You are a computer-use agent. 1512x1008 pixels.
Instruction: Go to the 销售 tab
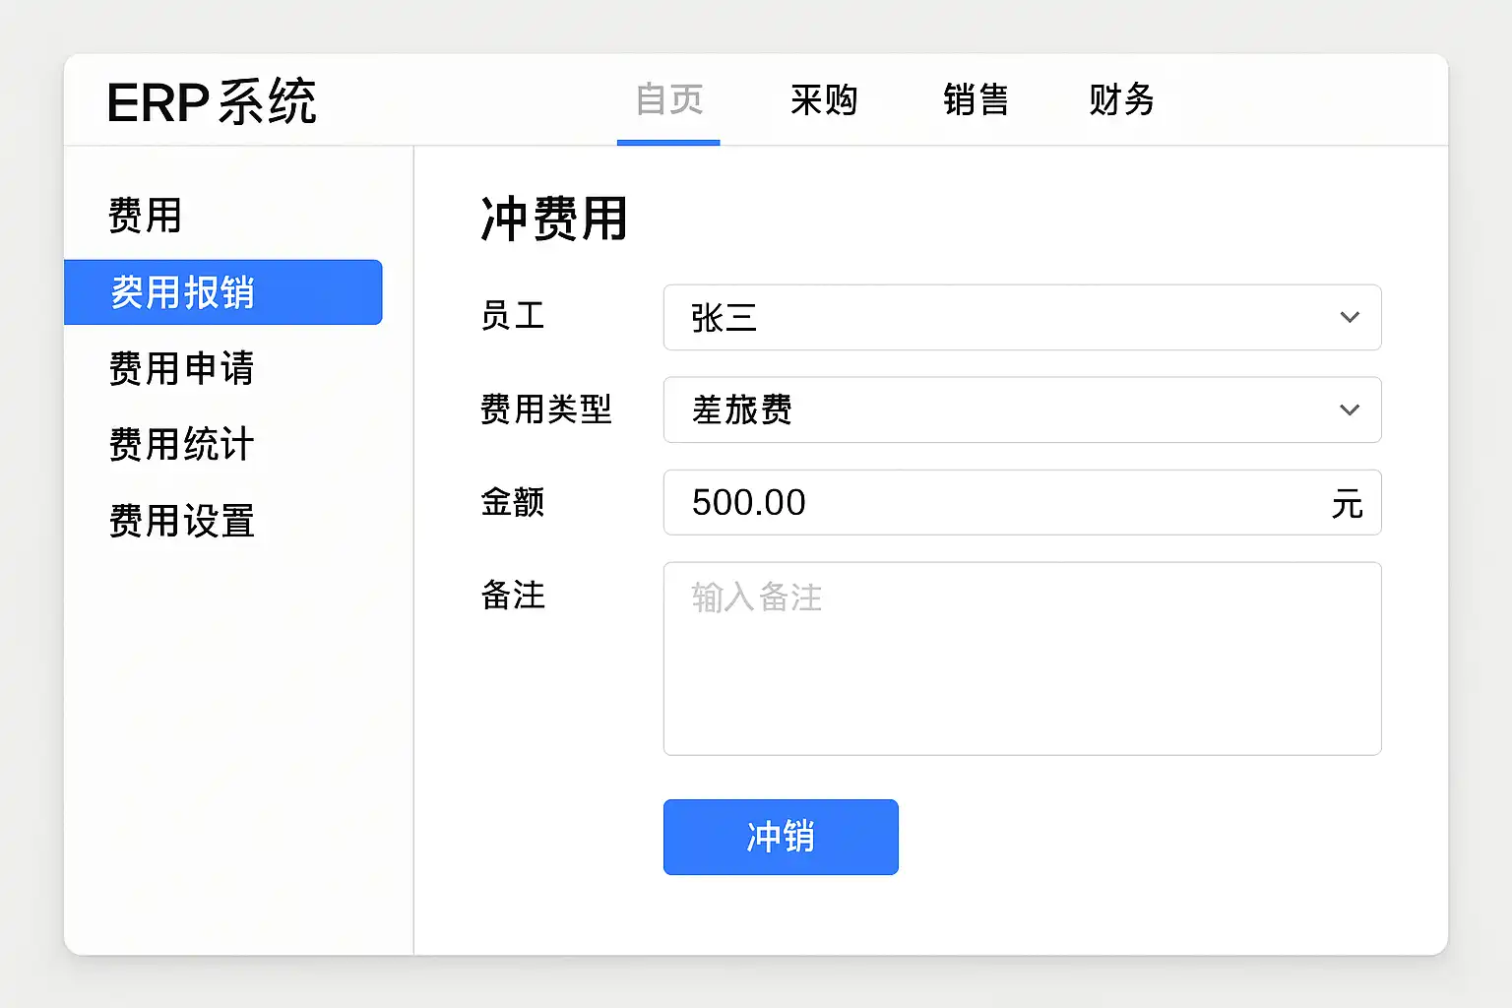pos(976,100)
